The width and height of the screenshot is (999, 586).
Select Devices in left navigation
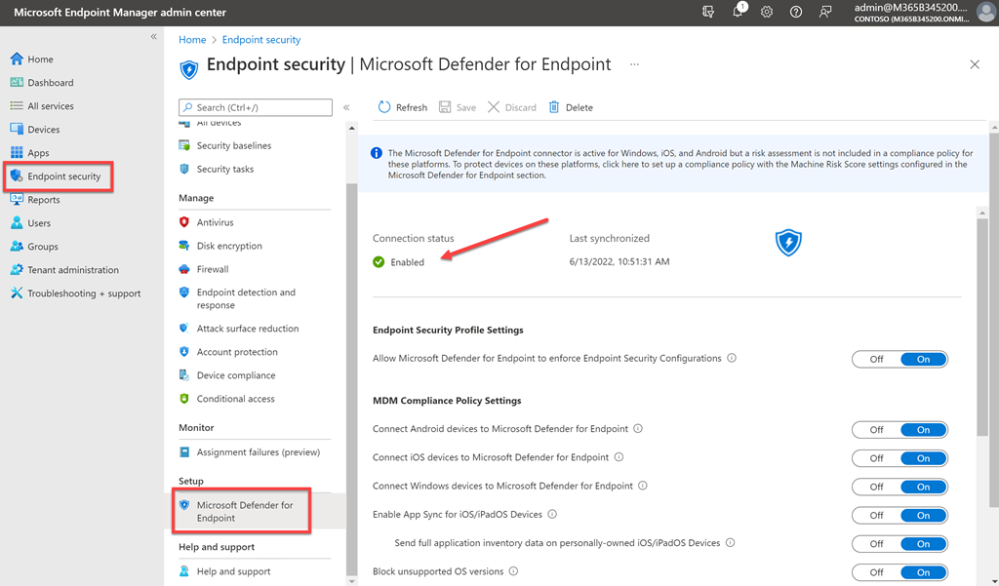[43, 130]
